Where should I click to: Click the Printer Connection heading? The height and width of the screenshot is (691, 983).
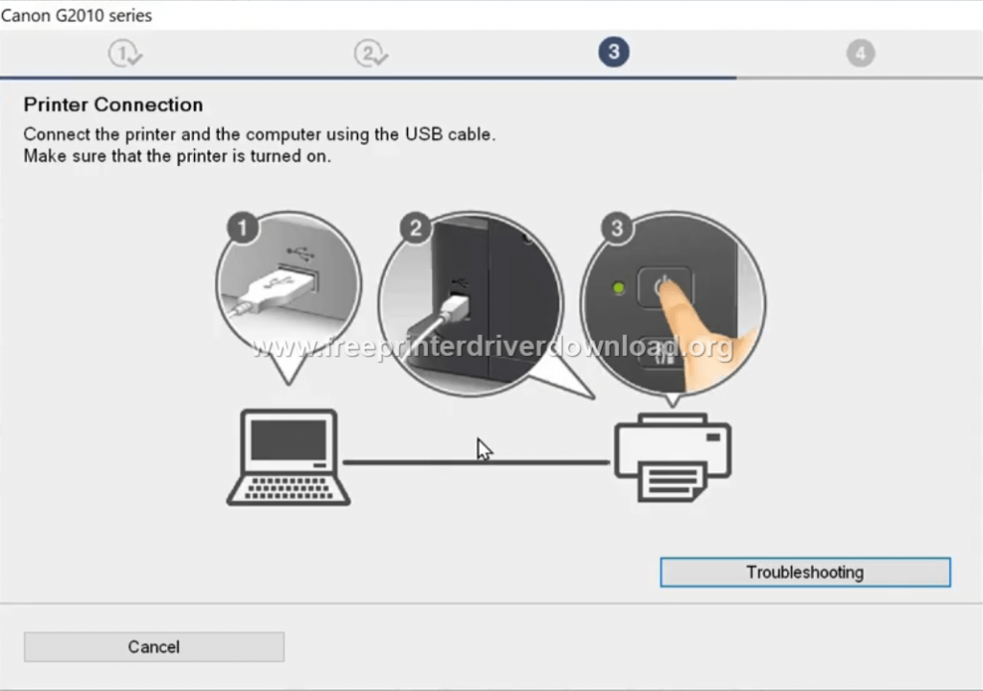(112, 105)
